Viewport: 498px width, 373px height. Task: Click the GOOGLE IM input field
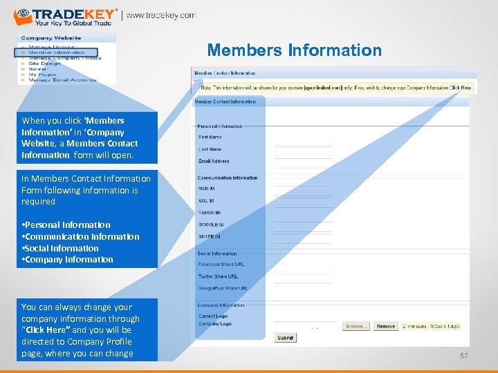pyautogui.click(x=303, y=227)
